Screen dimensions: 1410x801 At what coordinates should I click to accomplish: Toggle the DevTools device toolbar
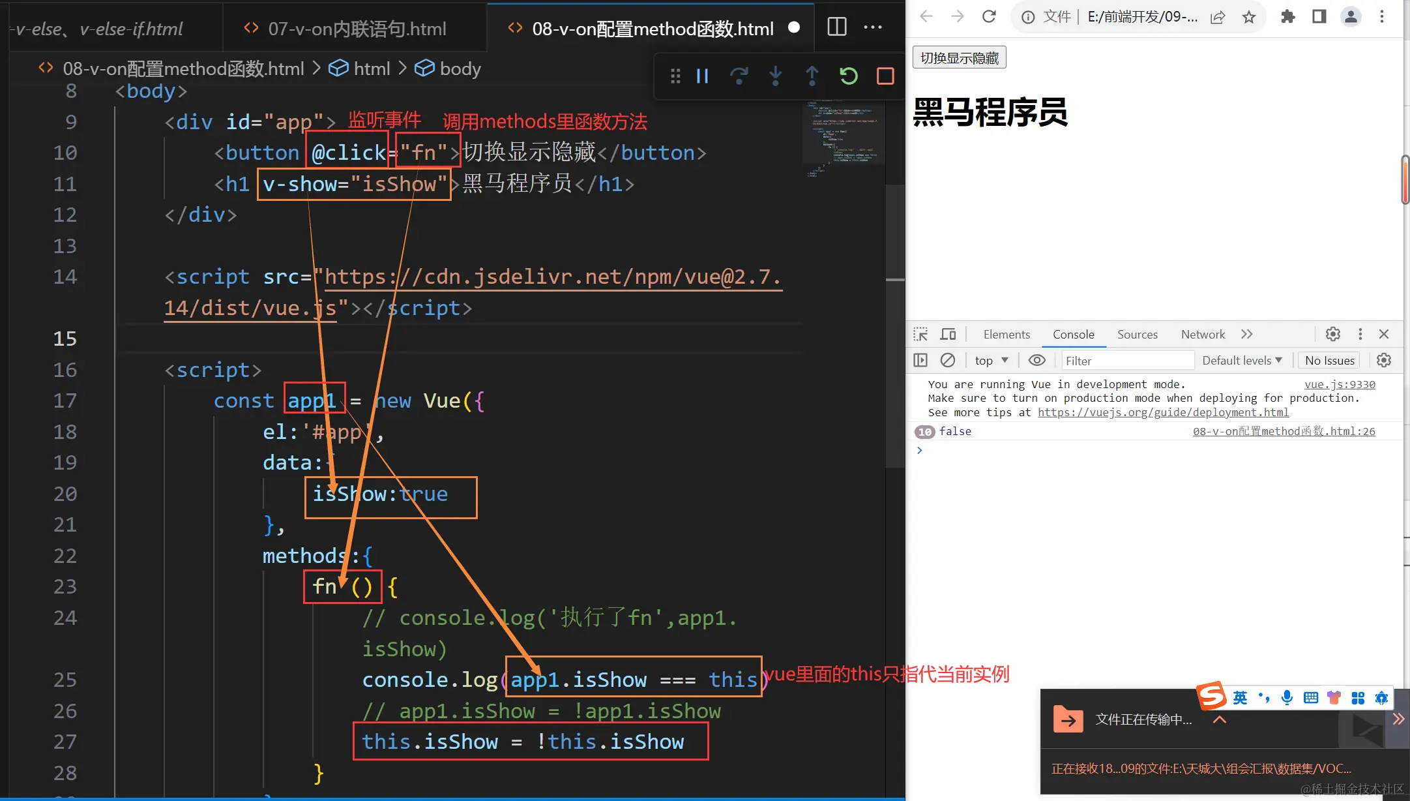(948, 335)
